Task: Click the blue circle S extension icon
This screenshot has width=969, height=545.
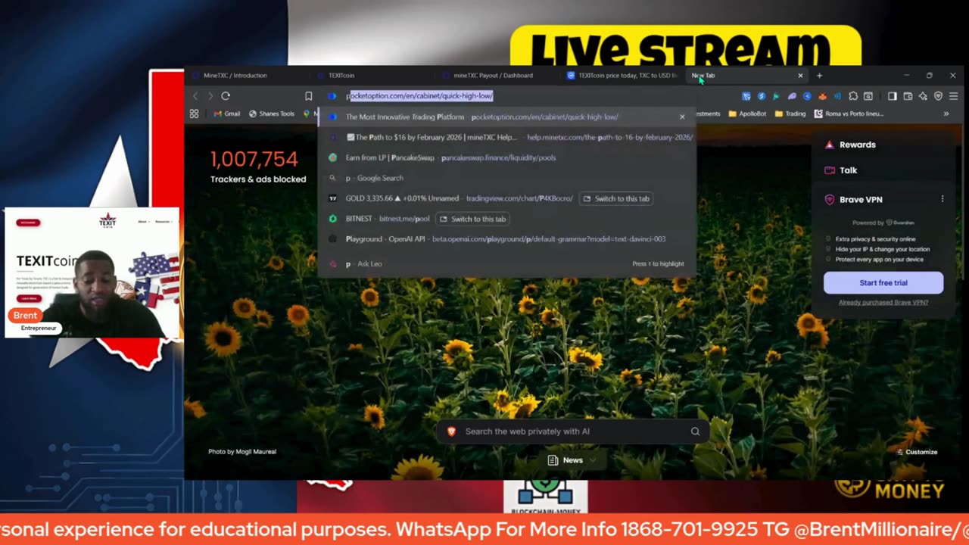Action: 762,96
